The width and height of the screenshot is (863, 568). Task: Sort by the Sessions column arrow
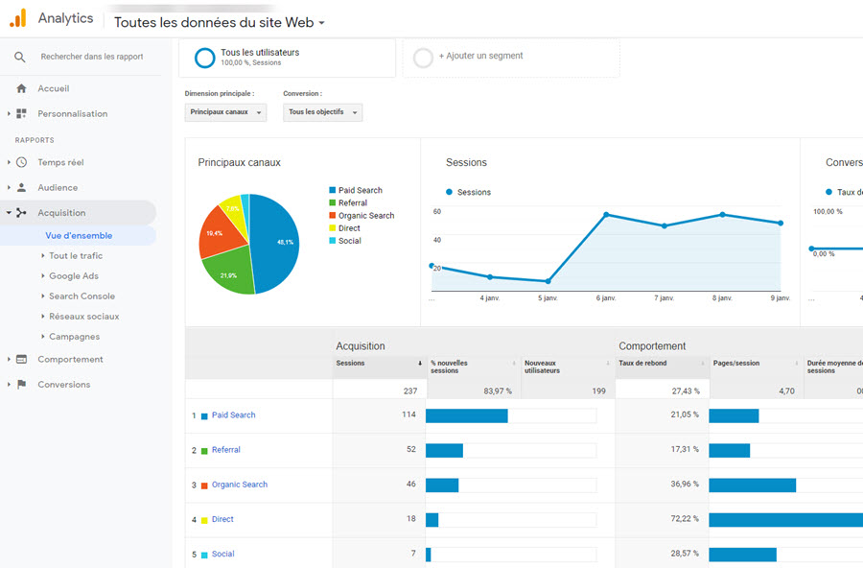click(419, 363)
